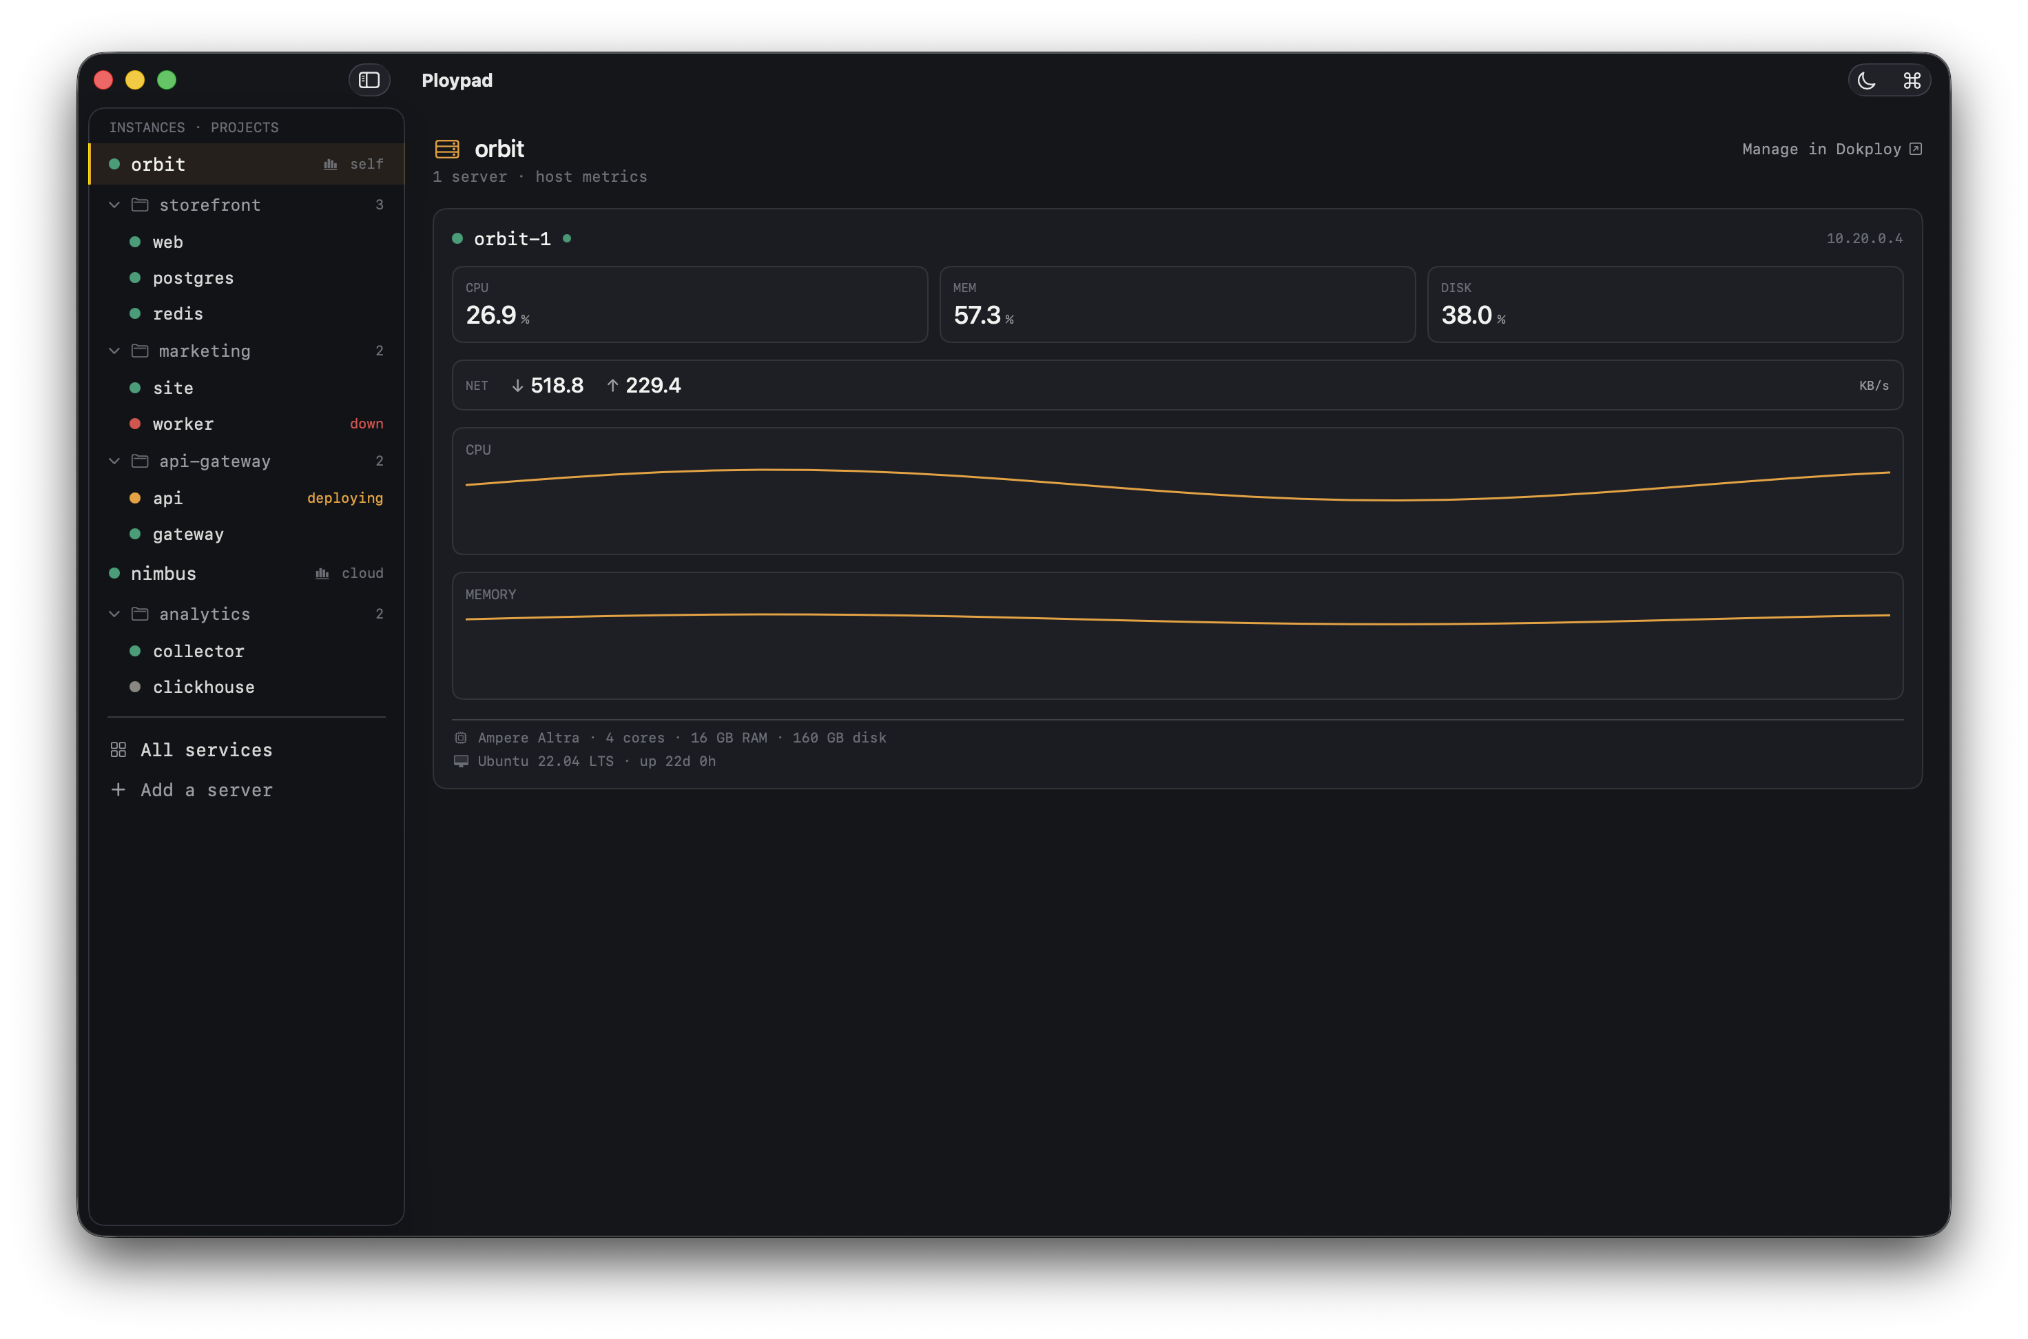Collapse the api-gateway project chevron
This screenshot has width=2028, height=1339.
114,461
